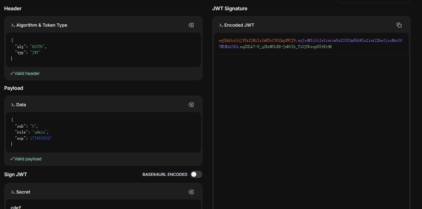Click the "Algorithm & Token Type" panel title
This screenshot has height=209, width=422.
pos(42,25)
